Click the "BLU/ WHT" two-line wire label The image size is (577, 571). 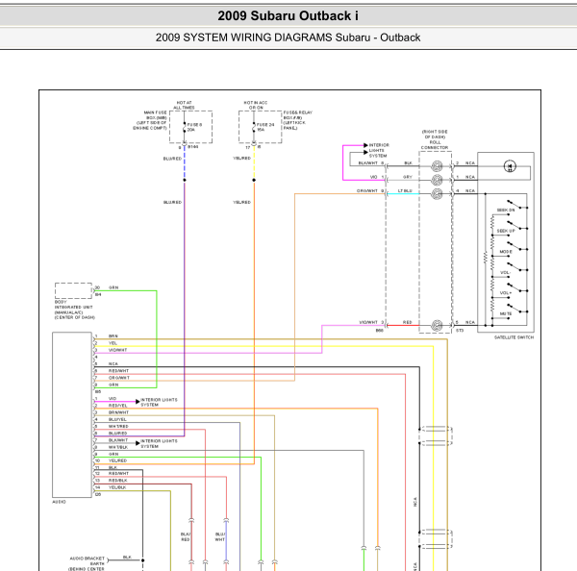click(x=219, y=536)
